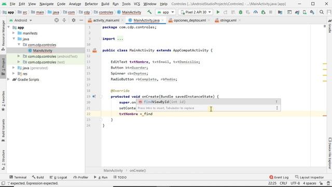The image size is (332, 187).
Task: Toggle the Profiler tool window
Action: (x=81, y=177)
